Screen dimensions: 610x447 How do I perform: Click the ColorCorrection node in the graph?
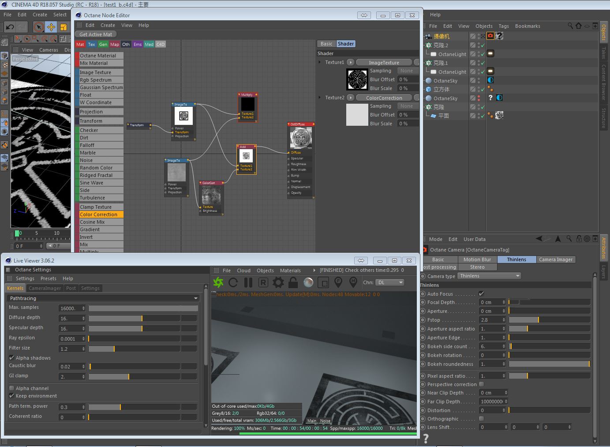[x=211, y=198]
